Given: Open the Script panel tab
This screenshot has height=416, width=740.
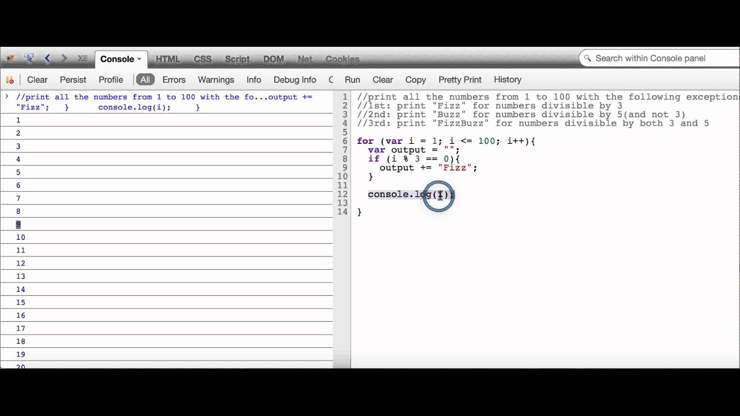Looking at the screenshot, I should coord(237,59).
